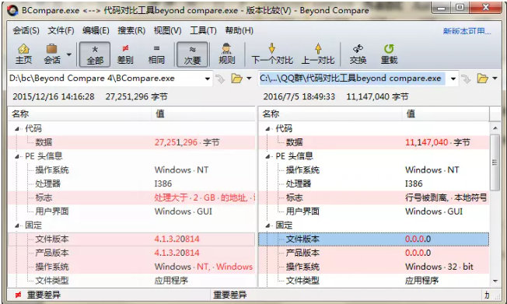
Task: Go to next difference (下一个对比)
Action: point(272,54)
